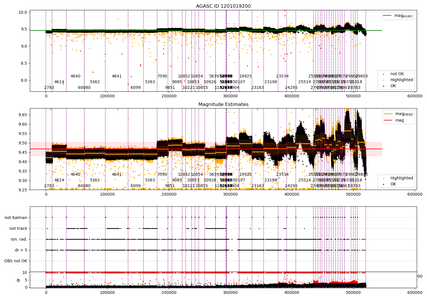The image size is (427, 299).
Task: Click obsid label "25514" in middle plot
Action: pyautogui.click(x=305, y=180)
